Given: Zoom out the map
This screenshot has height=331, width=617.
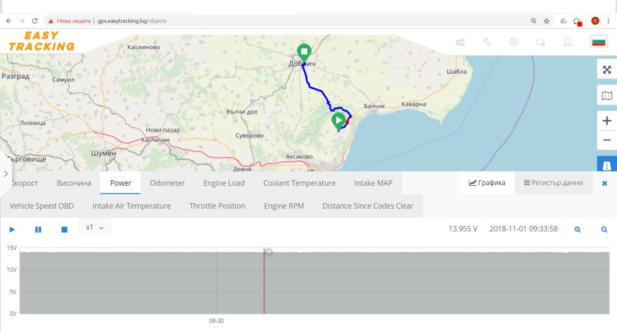Looking at the screenshot, I should coord(607,140).
